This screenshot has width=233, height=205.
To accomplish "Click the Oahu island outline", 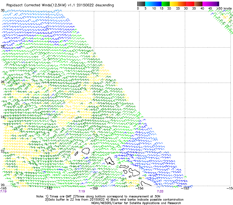I will 110,161.
